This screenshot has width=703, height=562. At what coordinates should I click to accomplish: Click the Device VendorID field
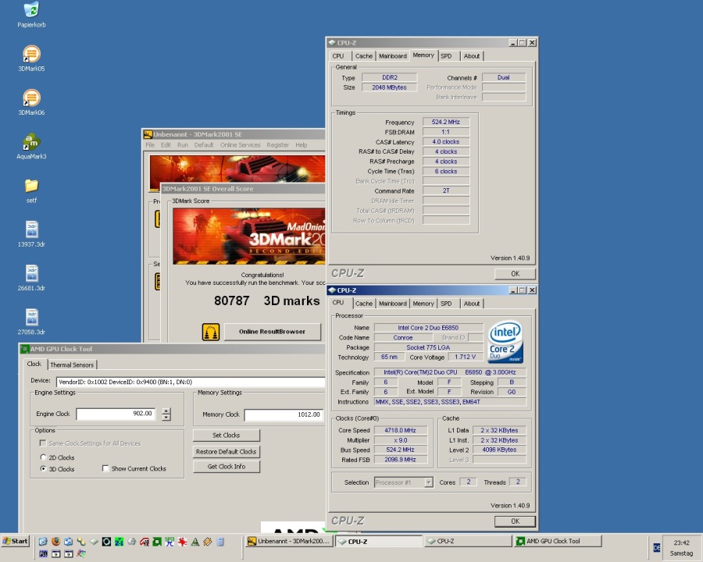pyautogui.click(x=191, y=382)
